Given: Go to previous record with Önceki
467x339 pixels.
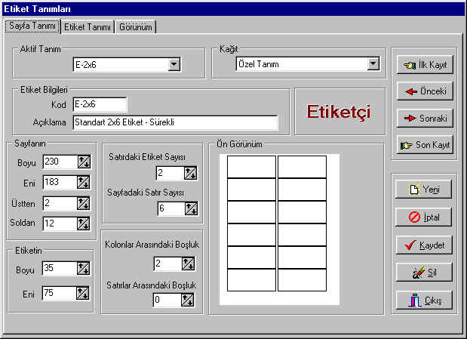Looking at the screenshot, I should pyautogui.click(x=425, y=91).
